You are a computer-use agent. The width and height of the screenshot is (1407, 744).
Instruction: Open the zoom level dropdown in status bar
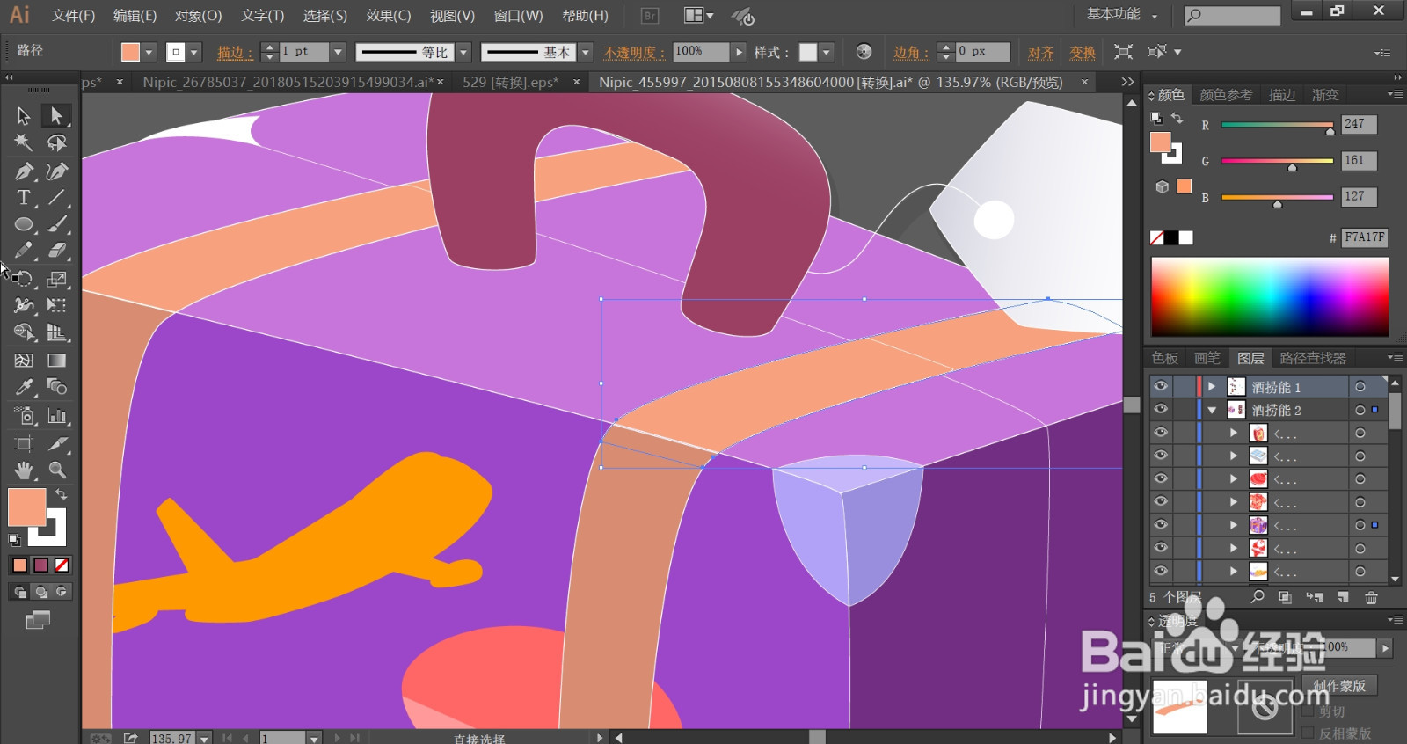205,738
